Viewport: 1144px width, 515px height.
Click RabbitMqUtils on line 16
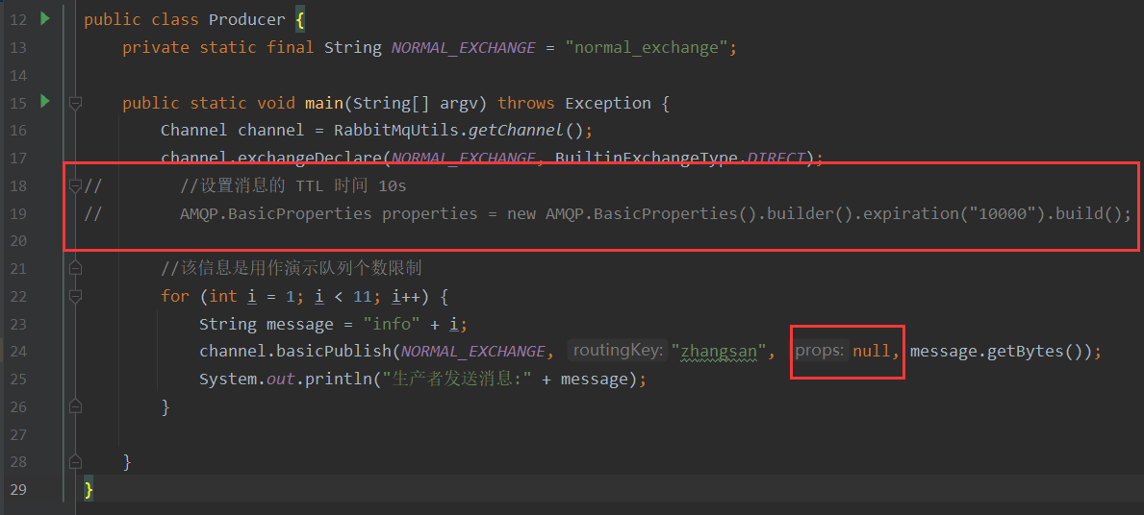coord(396,131)
